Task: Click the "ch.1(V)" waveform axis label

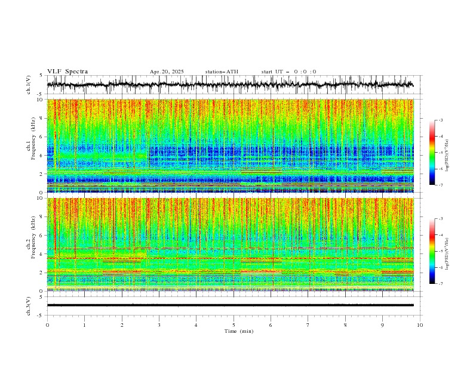Action: tap(29, 85)
